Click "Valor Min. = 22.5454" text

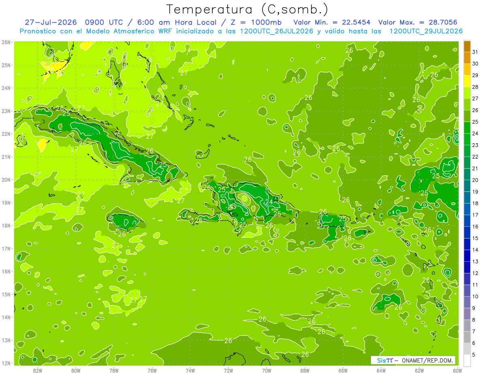[332, 22]
